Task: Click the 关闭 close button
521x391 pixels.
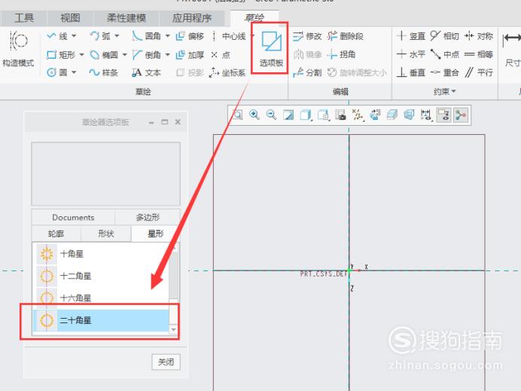Action: point(166,362)
